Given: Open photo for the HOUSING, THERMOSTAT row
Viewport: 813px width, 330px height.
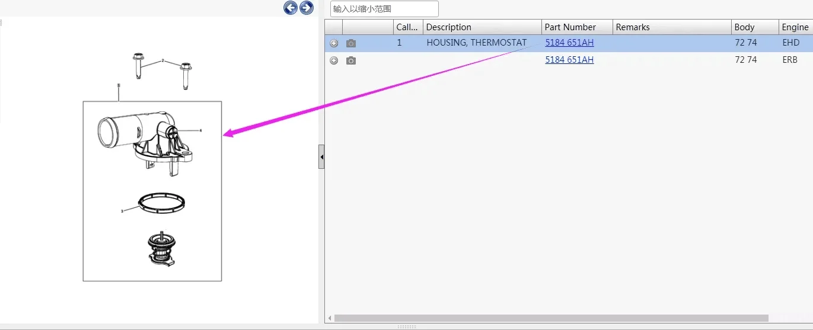Looking at the screenshot, I should 351,43.
